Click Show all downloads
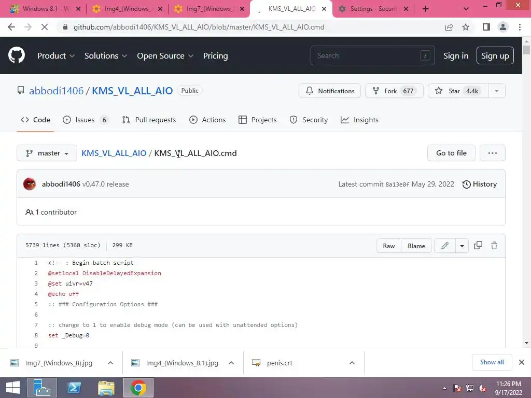 pos(492,362)
